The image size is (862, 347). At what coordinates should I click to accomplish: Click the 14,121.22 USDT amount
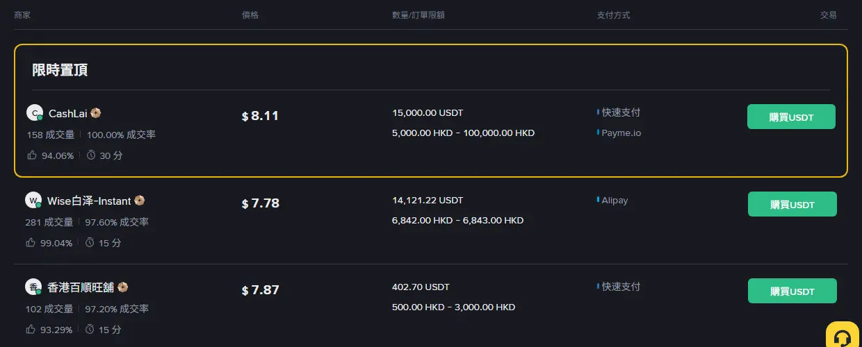click(x=428, y=201)
